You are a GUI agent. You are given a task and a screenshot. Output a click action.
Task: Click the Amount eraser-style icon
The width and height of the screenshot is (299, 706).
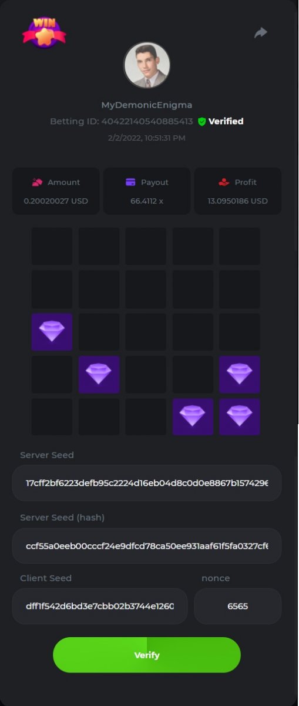37,182
